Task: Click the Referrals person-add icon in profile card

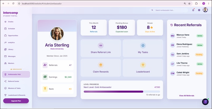Action: [45, 65]
